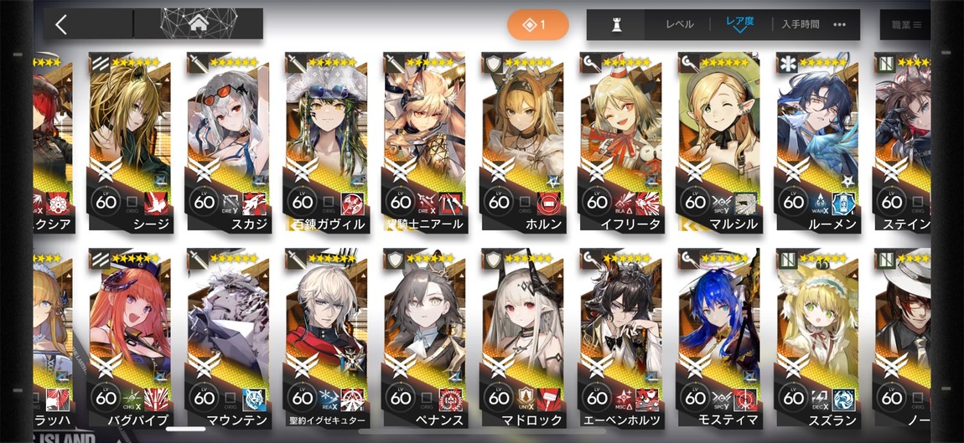Sort by 入手時間
Image resolution: width=964 pixels, height=443 pixels.
801,24
